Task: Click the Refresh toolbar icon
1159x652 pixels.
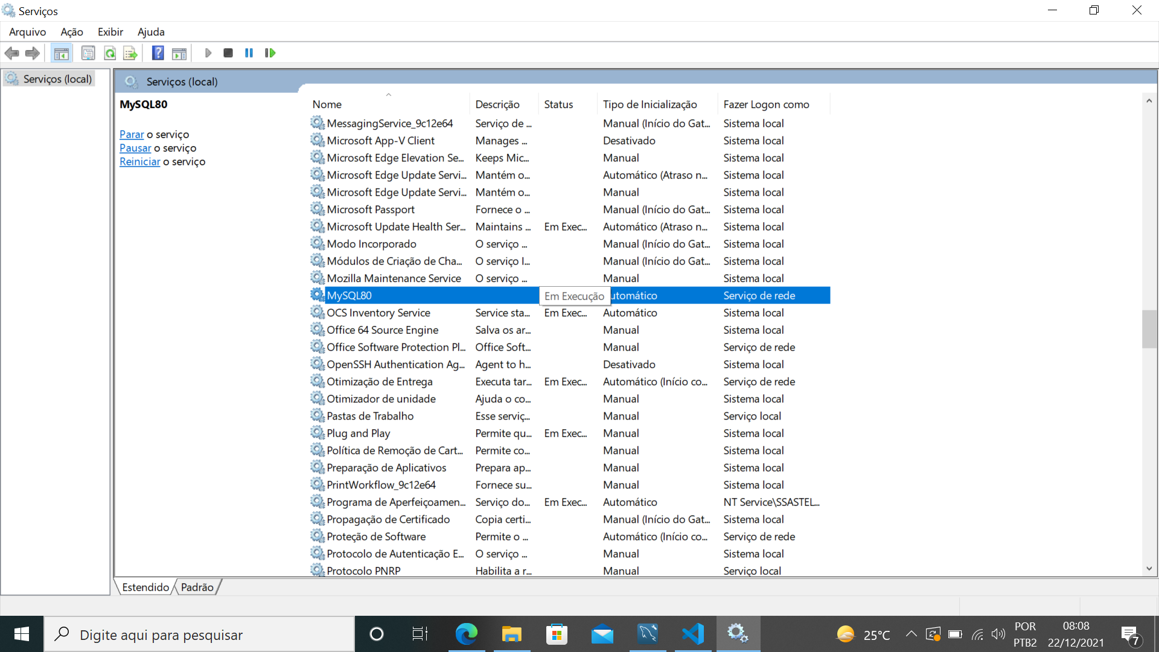Action: pos(110,53)
